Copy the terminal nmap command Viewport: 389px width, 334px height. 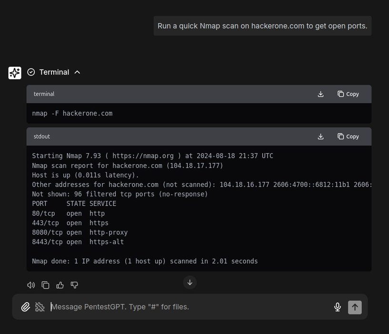pyautogui.click(x=348, y=94)
